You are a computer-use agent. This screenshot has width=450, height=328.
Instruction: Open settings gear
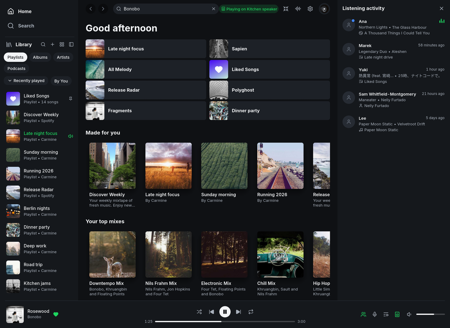(x=310, y=9)
